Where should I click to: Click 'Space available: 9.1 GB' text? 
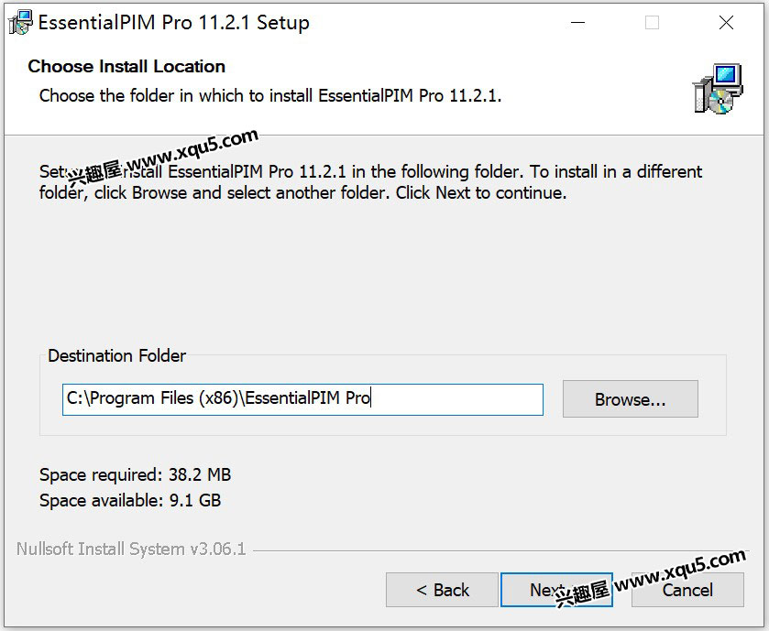click(x=130, y=501)
